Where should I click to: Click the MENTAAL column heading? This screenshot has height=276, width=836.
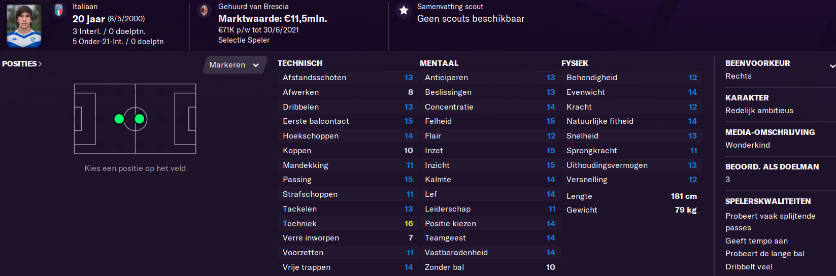click(x=439, y=63)
